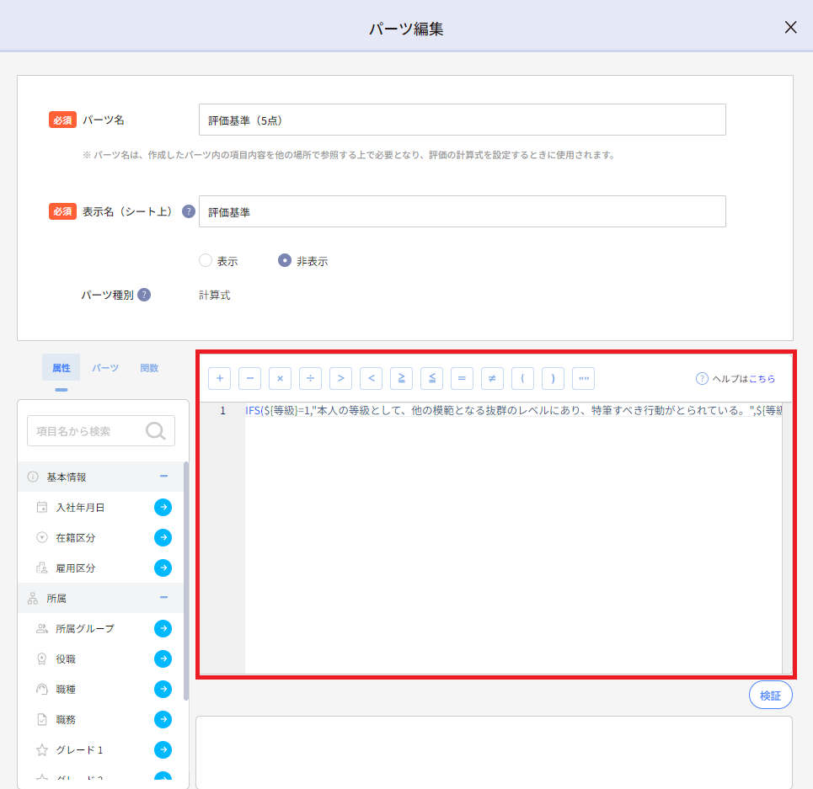The width and height of the screenshot is (813, 789).
Task: Switch to the パーツ tab
Action: (105, 368)
